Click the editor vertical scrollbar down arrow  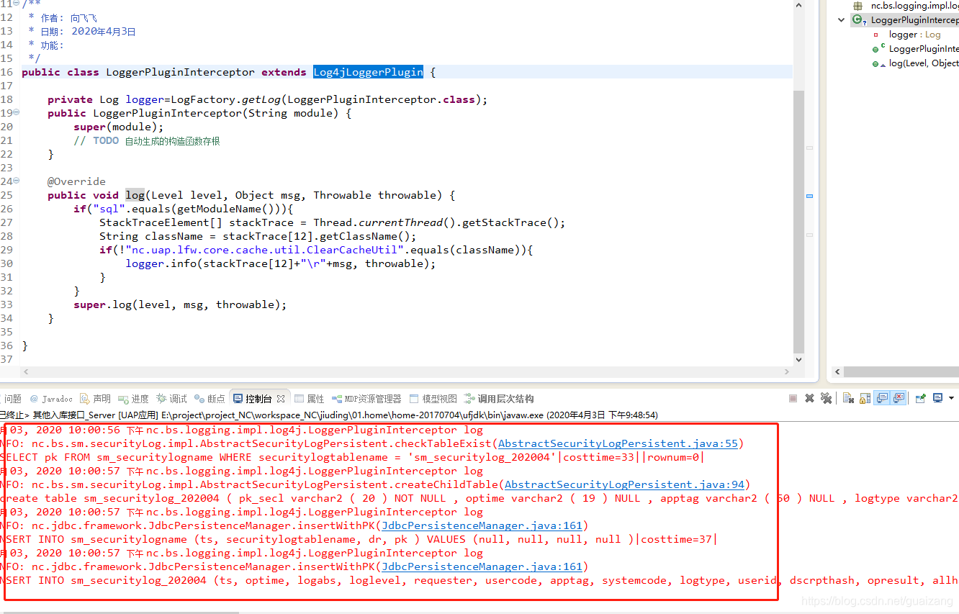click(x=798, y=359)
